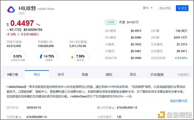Click the Hubble Chain purple logo icon
This screenshot has height=120, width=194.
click(11, 9)
